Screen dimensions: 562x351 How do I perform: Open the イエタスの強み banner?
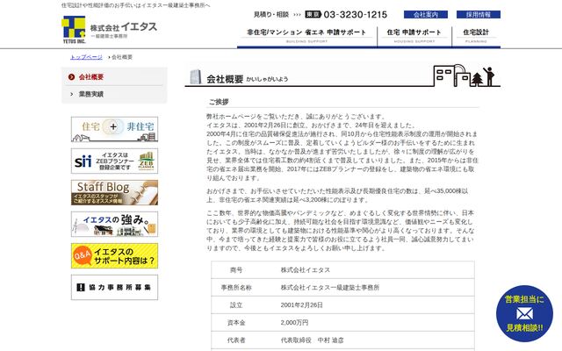(114, 225)
